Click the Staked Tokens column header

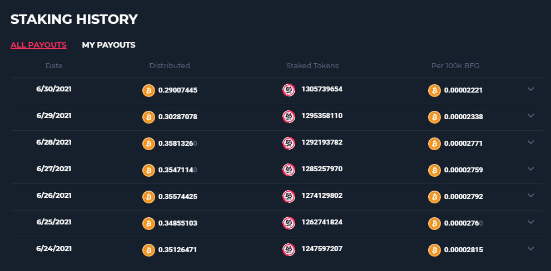(312, 66)
